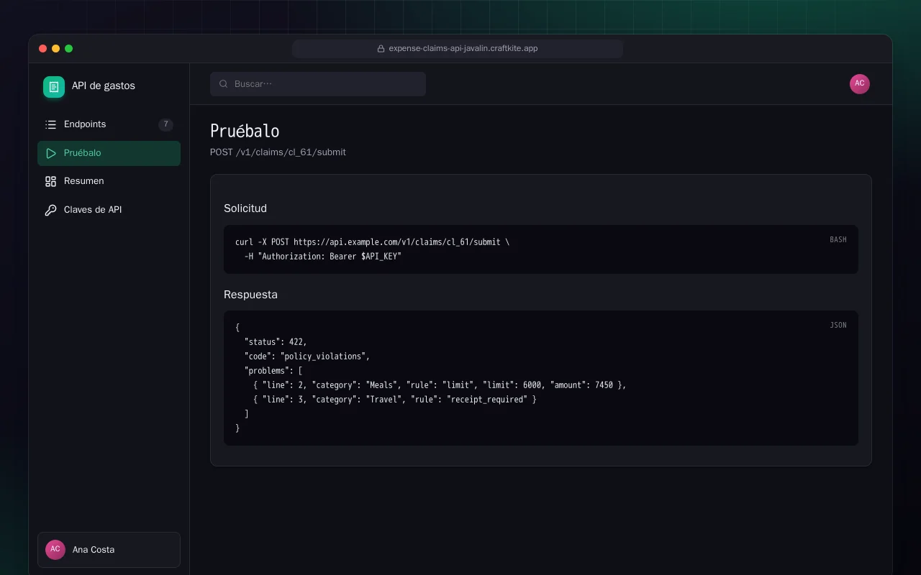
Task: Open Endpoints list icon in sidebar
Action: pyautogui.click(x=50, y=124)
